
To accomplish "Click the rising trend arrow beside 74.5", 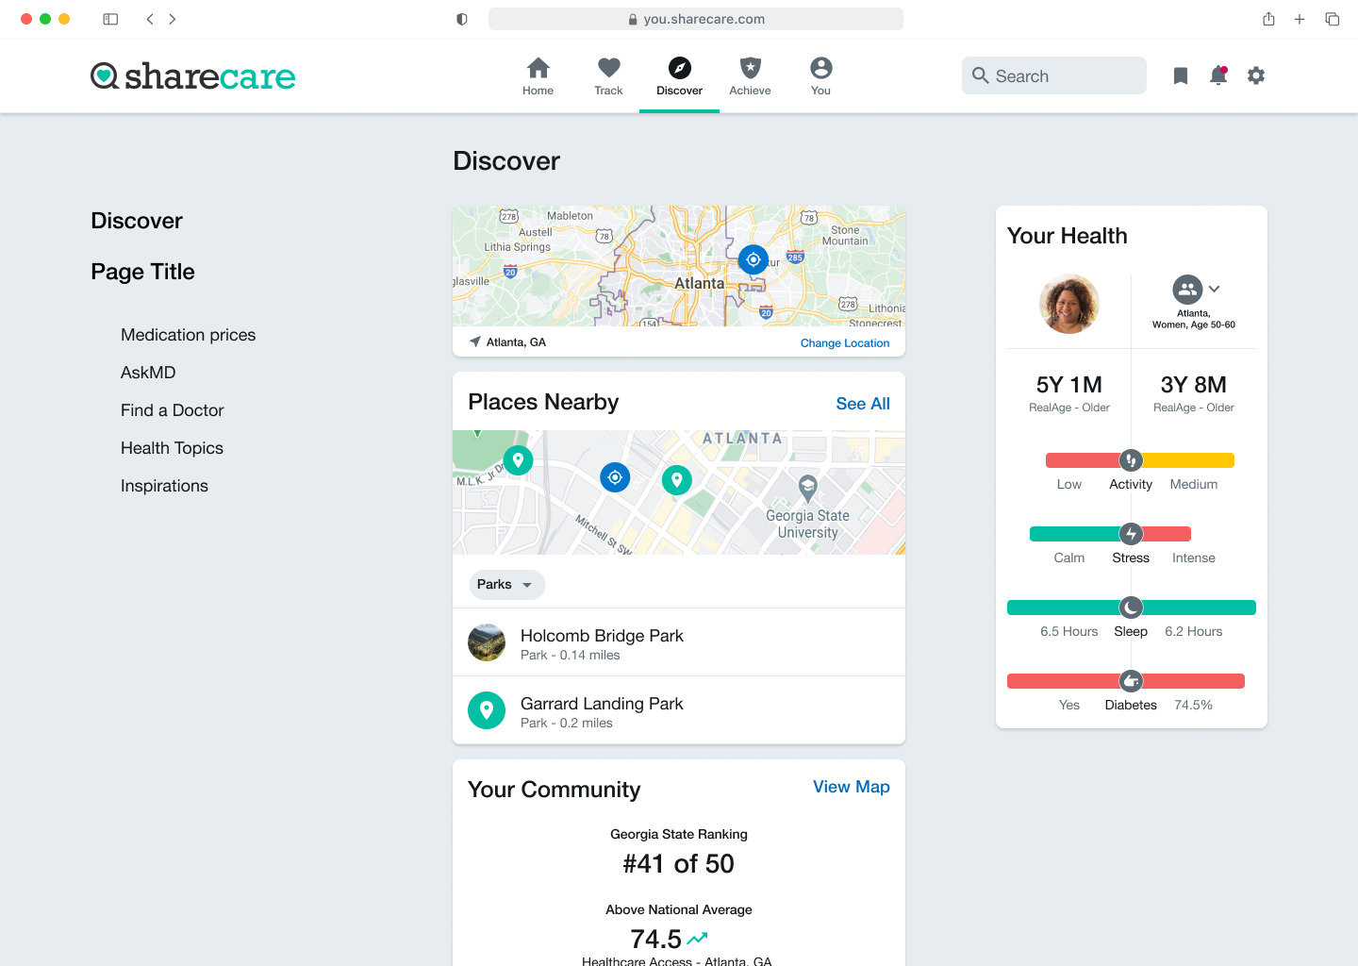I will pyautogui.click(x=697, y=939).
